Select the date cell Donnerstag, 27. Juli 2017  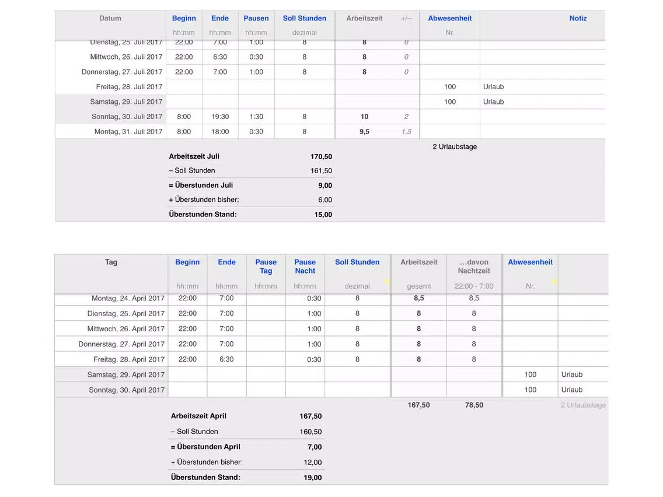122,72
